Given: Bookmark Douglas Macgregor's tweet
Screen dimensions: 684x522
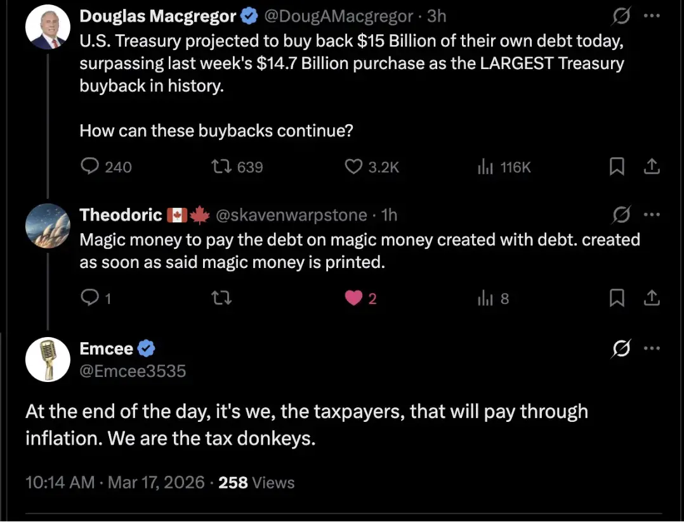Looking at the screenshot, I should (616, 167).
